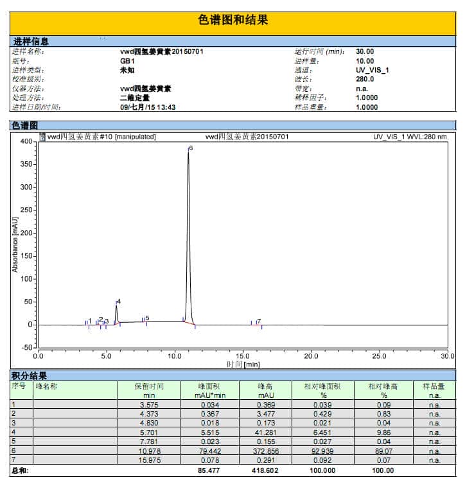Image resolution: width=474 pixels, height=480 pixels.
Task: Click the total peak area 85.477
Action: tap(209, 470)
